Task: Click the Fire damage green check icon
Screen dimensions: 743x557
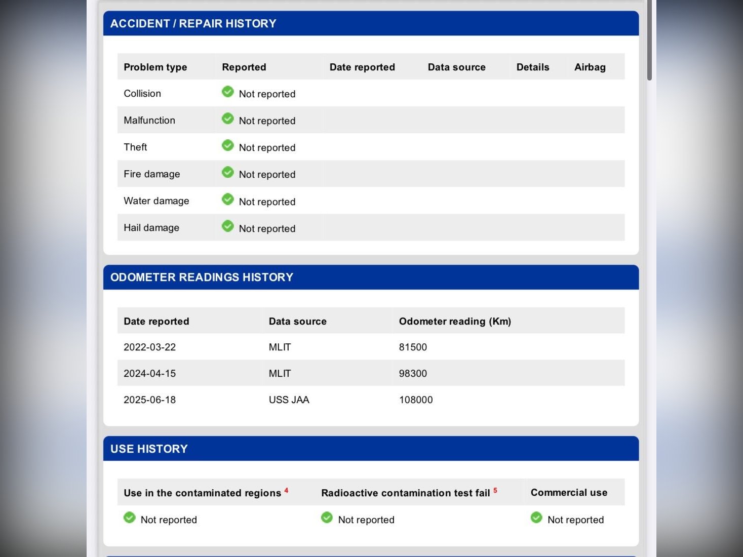Action: 228,172
